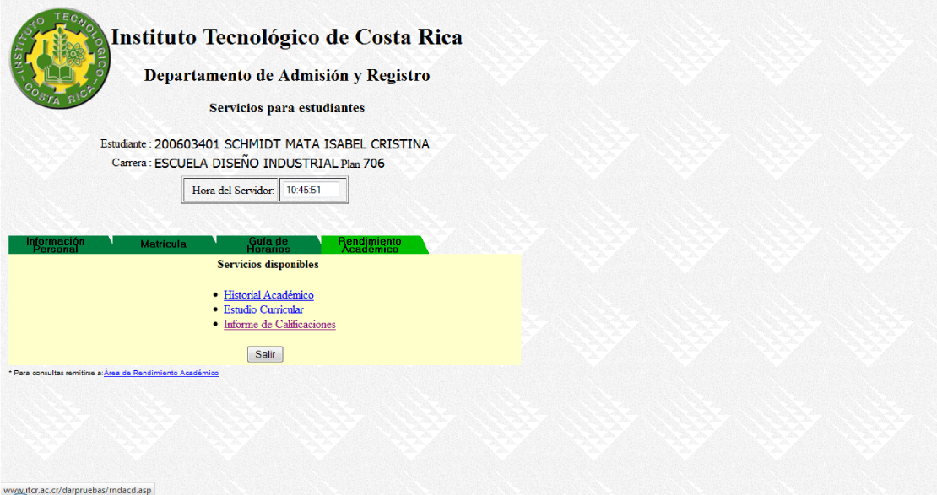The width and height of the screenshot is (937, 495).
Task: Select the Rendimiento Académico tab
Action: coord(373,245)
